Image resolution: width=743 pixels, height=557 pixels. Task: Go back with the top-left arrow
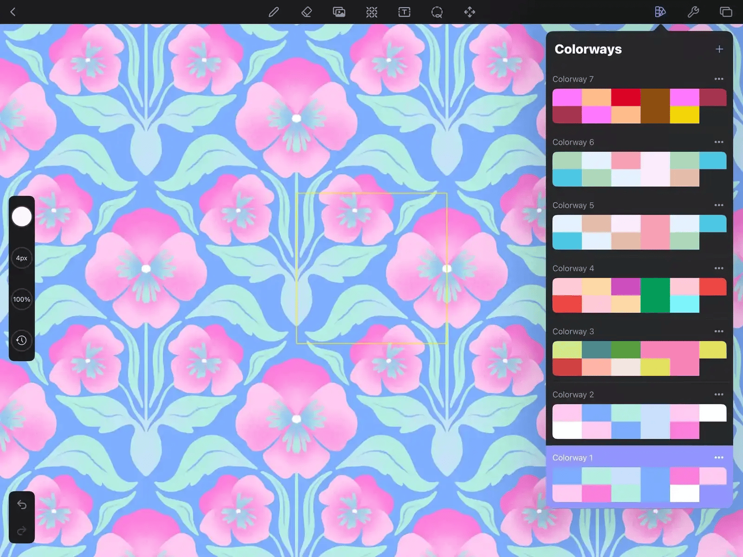tap(13, 12)
